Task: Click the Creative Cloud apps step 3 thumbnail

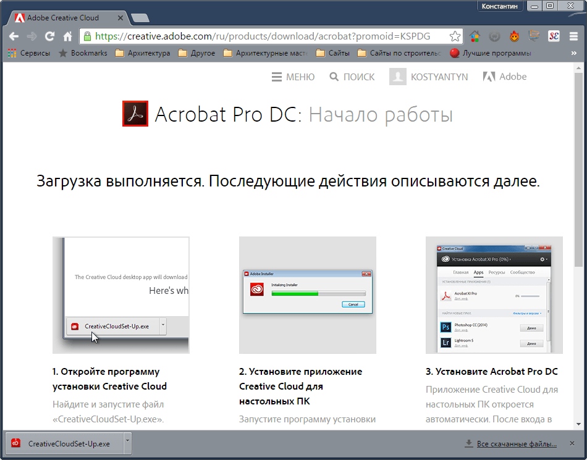Action: coord(494,295)
